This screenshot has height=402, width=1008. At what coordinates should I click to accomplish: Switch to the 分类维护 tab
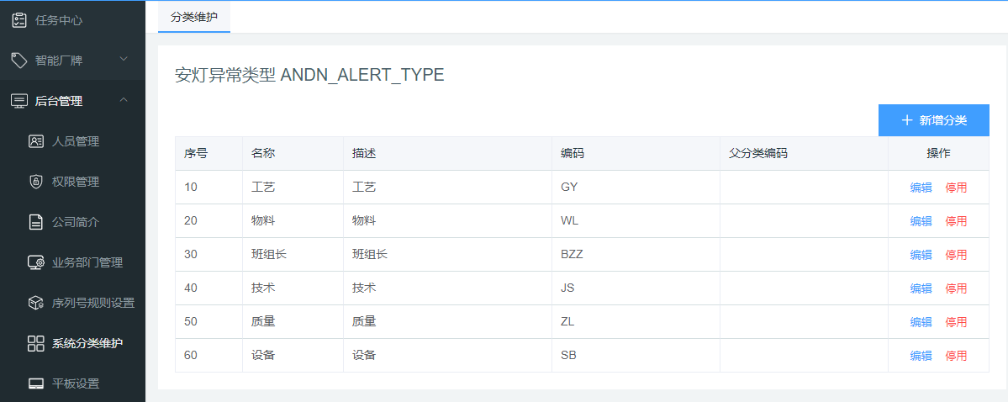tap(193, 17)
